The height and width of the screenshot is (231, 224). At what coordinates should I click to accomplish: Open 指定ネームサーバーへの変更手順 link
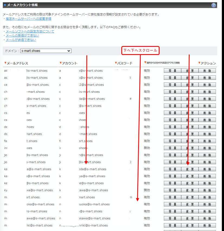[28, 19]
